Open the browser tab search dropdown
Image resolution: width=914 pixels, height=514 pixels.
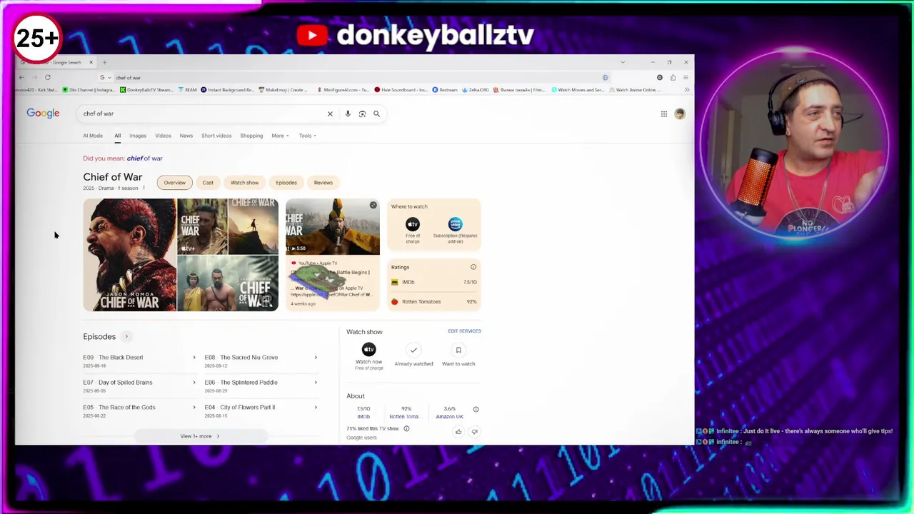[x=622, y=62]
